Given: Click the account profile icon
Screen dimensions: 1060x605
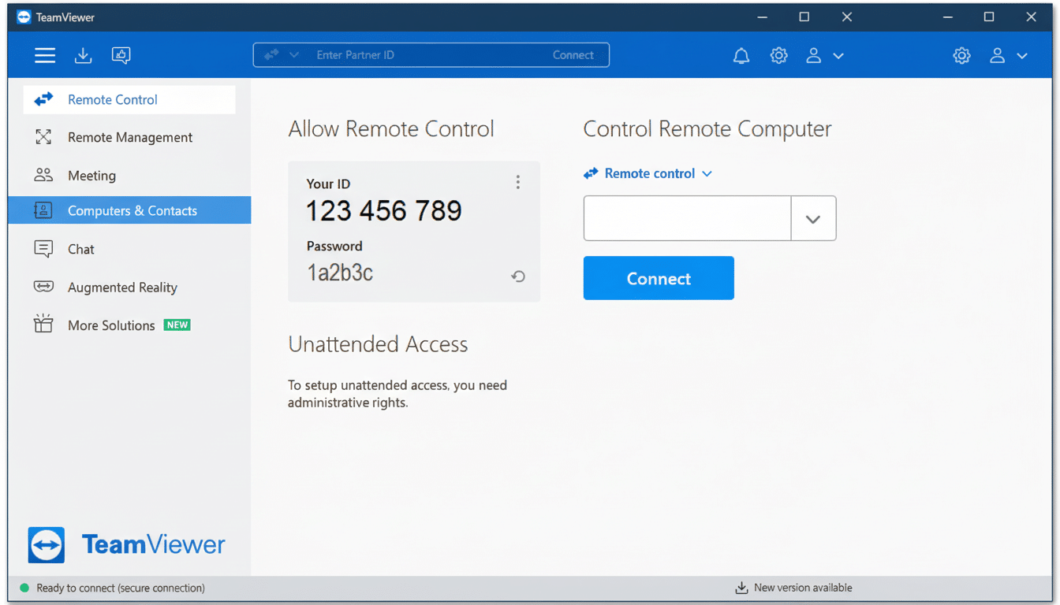Looking at the screenshot, I should pyautogui.click(x=813, y=55).
